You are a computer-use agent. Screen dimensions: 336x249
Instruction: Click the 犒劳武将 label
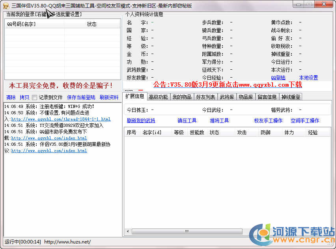click(x=282, y=110)
